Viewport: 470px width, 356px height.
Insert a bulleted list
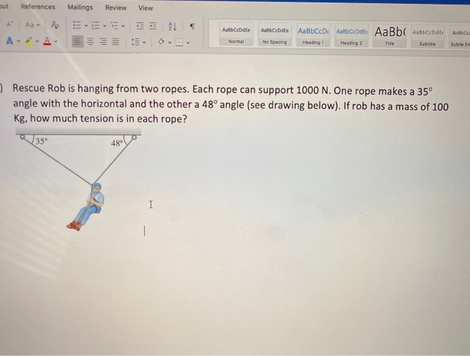pos(77,26)
